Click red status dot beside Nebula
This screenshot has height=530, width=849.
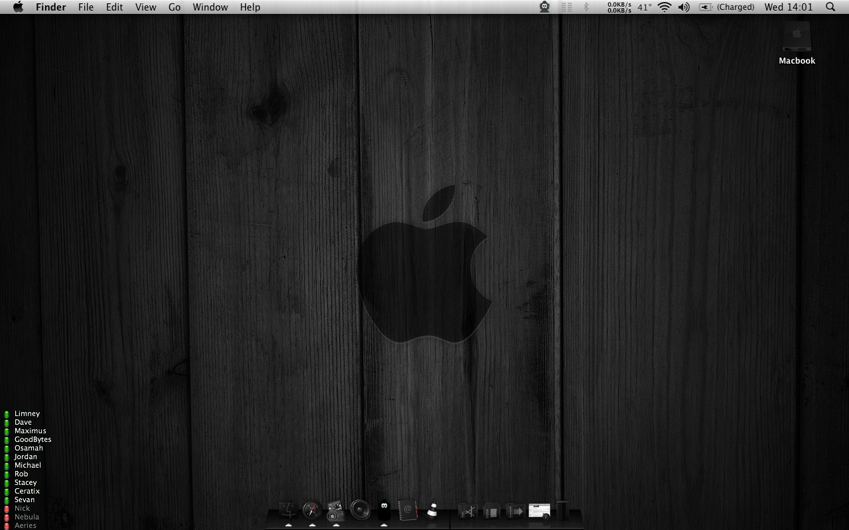tap(7, 517)
